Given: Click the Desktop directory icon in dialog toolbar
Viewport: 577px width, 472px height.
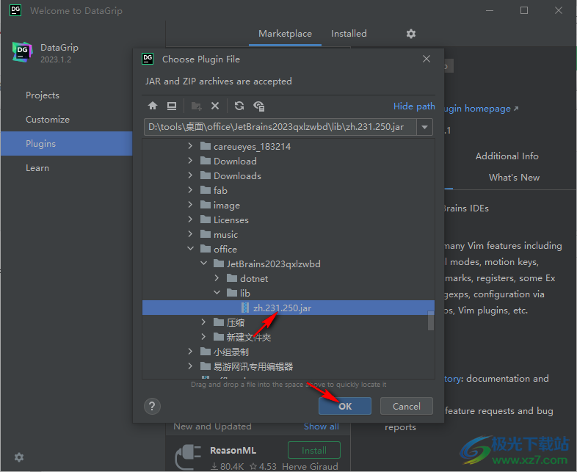Looking at the screenshot, I should click(172, 106).
